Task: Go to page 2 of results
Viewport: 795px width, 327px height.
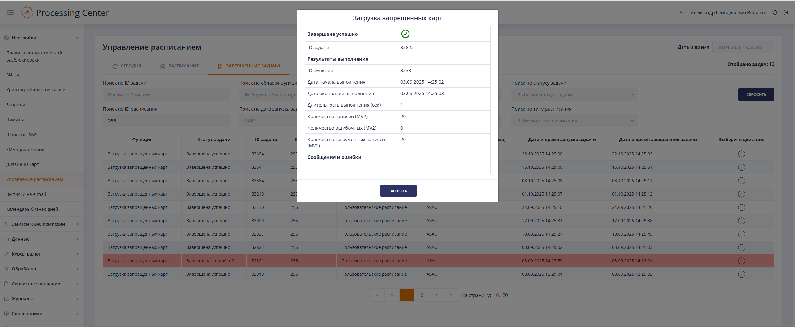Action: click(421, 295)
